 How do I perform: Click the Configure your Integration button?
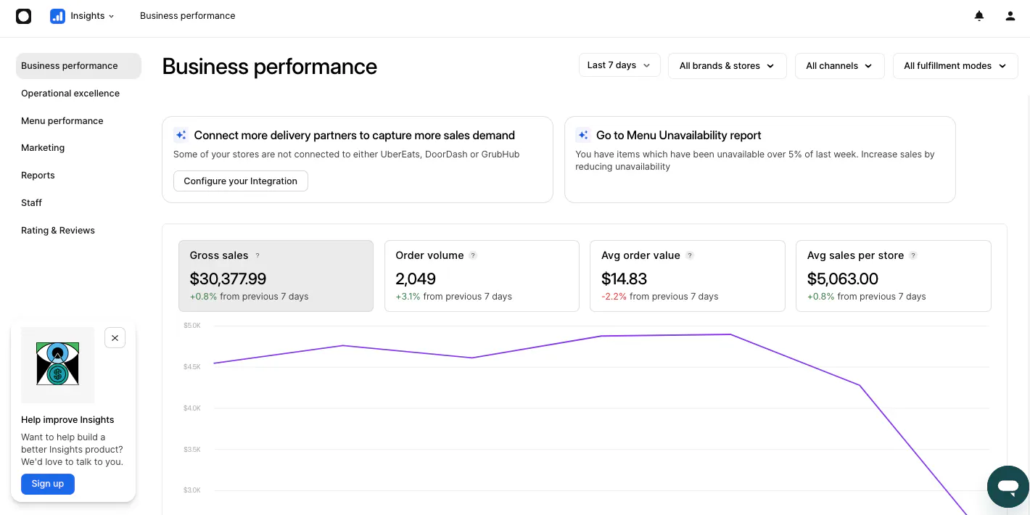click(x=240, y=181)
